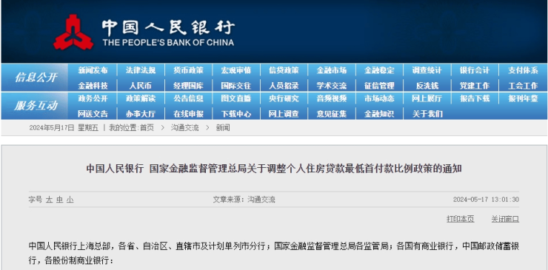Select the 人民币 navigation item
This screenshot has height=270, width=548.
[x=140, y=86]
